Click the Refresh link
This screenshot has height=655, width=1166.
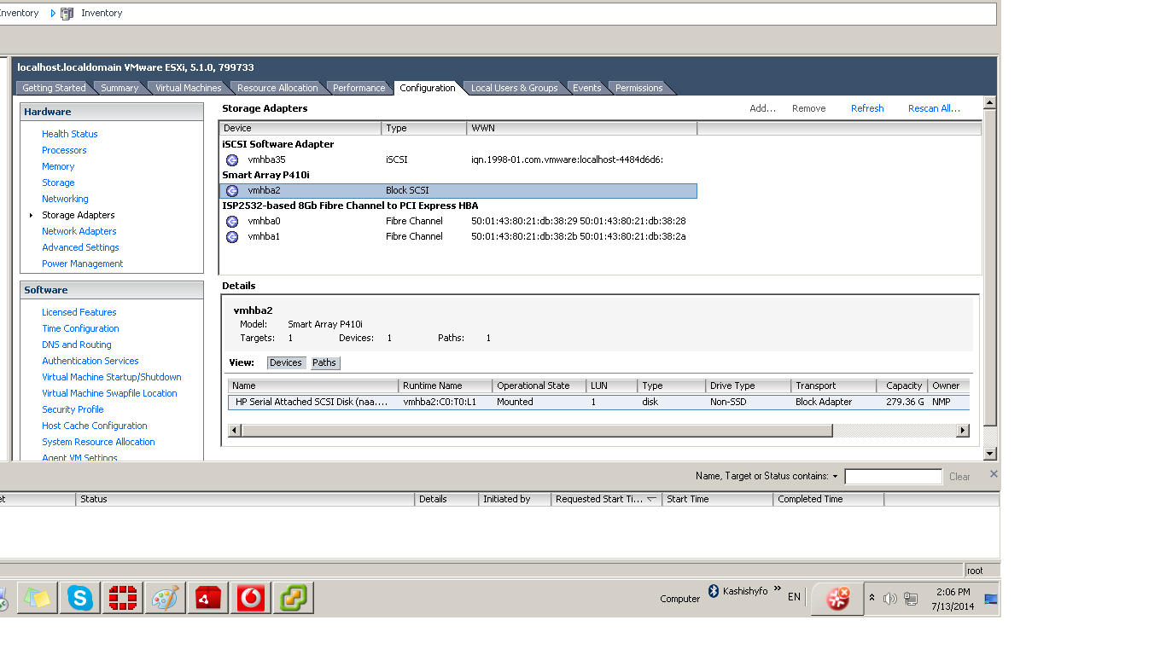tap(867, 108)
